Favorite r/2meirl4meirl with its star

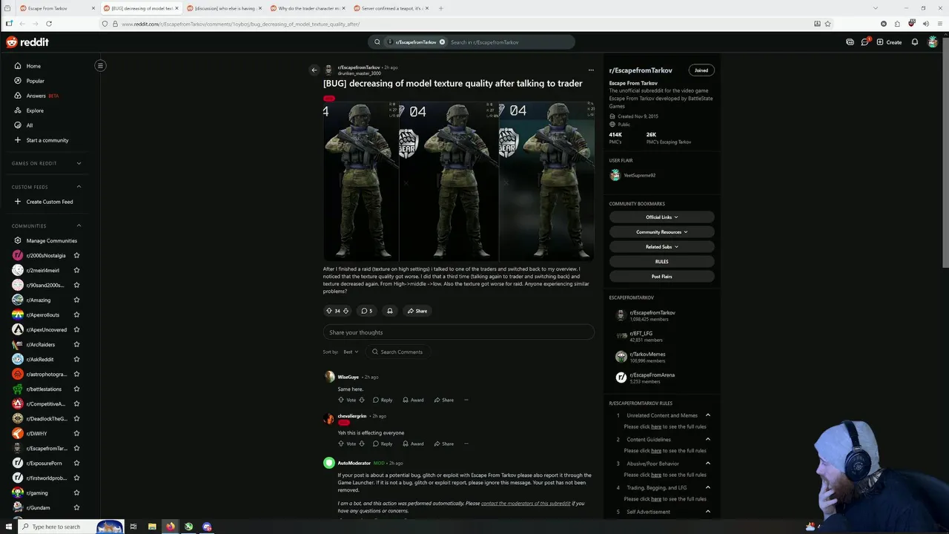[76, 270]
